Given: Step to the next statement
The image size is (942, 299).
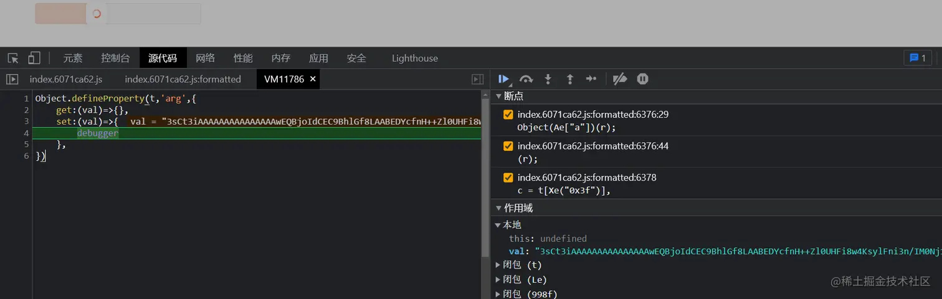Looking at the screenshot, I should [x=591, y=79].
